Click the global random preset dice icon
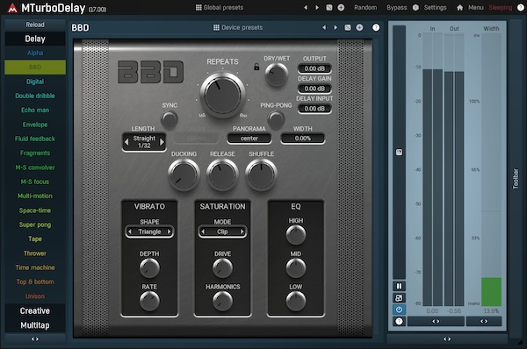 click(329, 7)
